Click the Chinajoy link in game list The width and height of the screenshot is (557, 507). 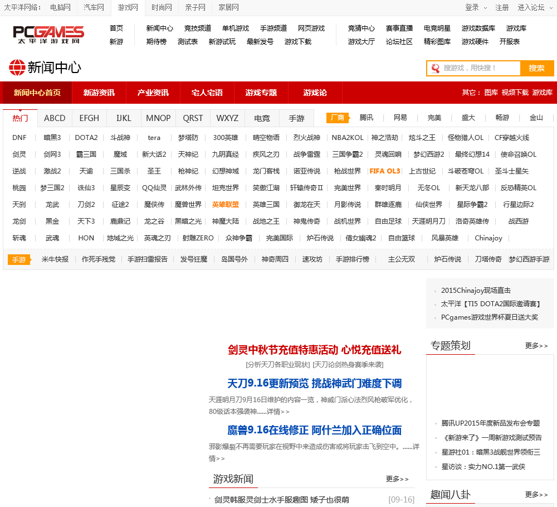pos(488,238)
